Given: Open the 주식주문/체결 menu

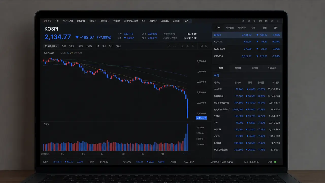Looking at the screenshot, I should tap(68, 21).
